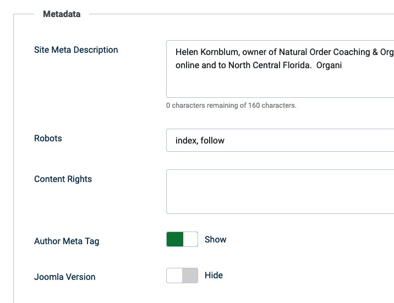This screenshot has height=303, width=394.
Task: Click the Author Meta Tag label text
Action: [x=67, y=241]
